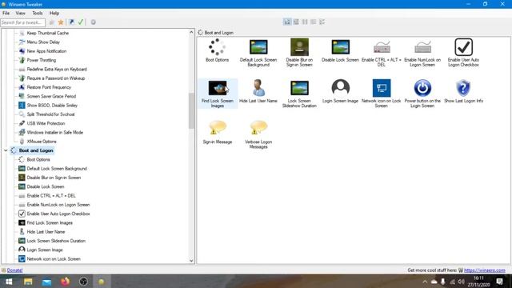Select Restore Point Frequency tree item

point(49,87)
